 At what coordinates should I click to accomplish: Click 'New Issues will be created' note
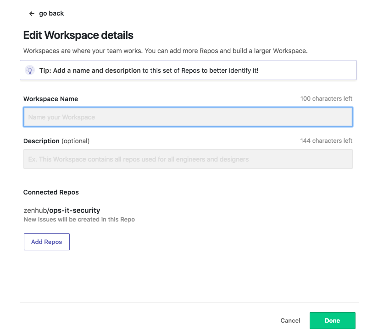79,220
